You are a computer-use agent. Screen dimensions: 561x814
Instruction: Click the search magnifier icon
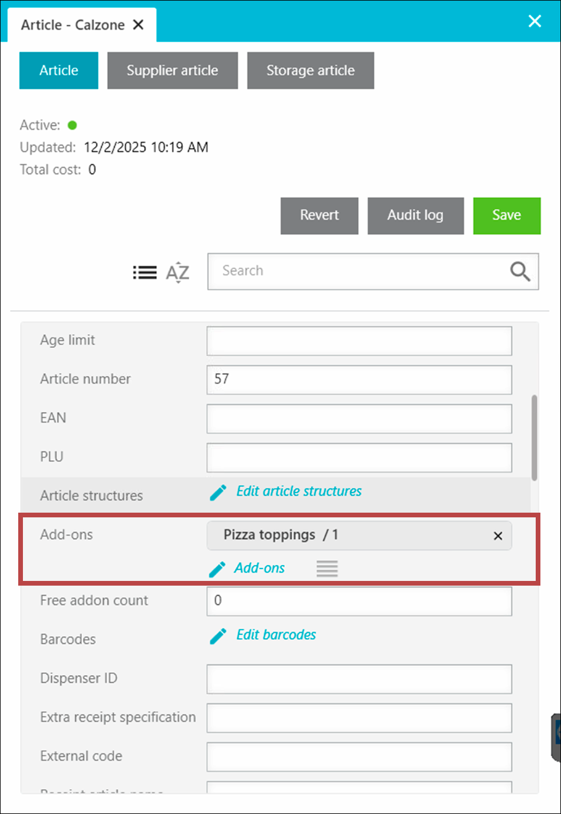(519, 271)
